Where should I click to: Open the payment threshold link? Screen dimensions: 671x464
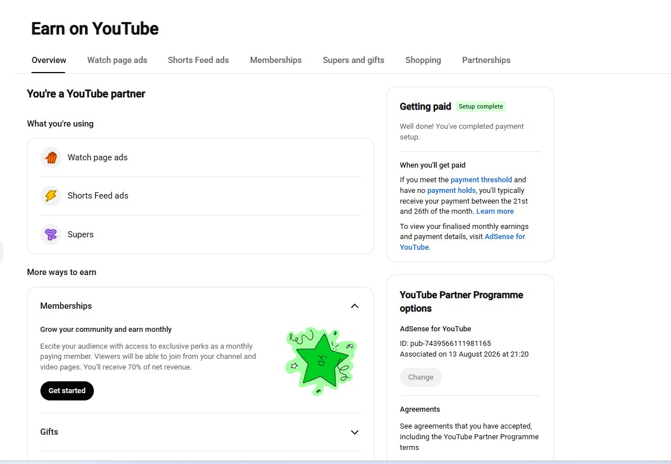click(481, 180)
